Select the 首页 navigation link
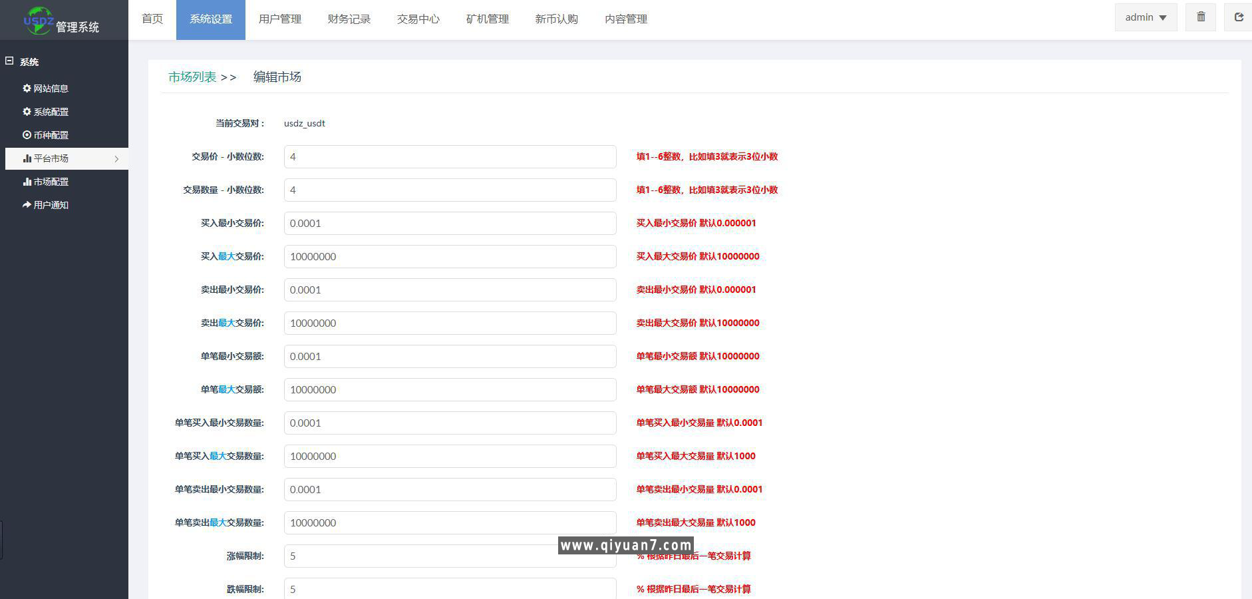Image resolution: width=1252 pixels, height=599 pixels. (152, 19)
